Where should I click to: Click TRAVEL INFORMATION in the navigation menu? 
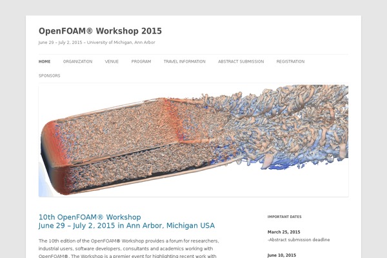184,62
